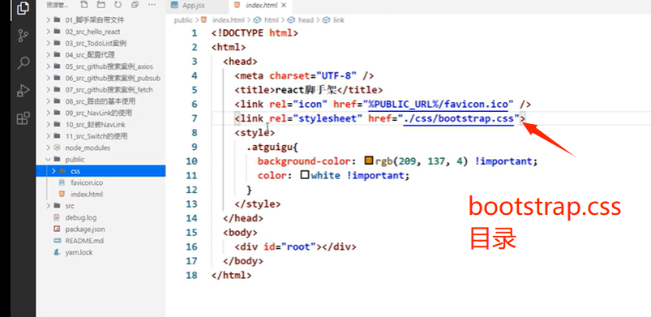Image resolution: width=651 pixels, height=317 pixels.
Task: Click the closing </html> tag on line 18
Action: pyautogui.click(x=231, y=275)
